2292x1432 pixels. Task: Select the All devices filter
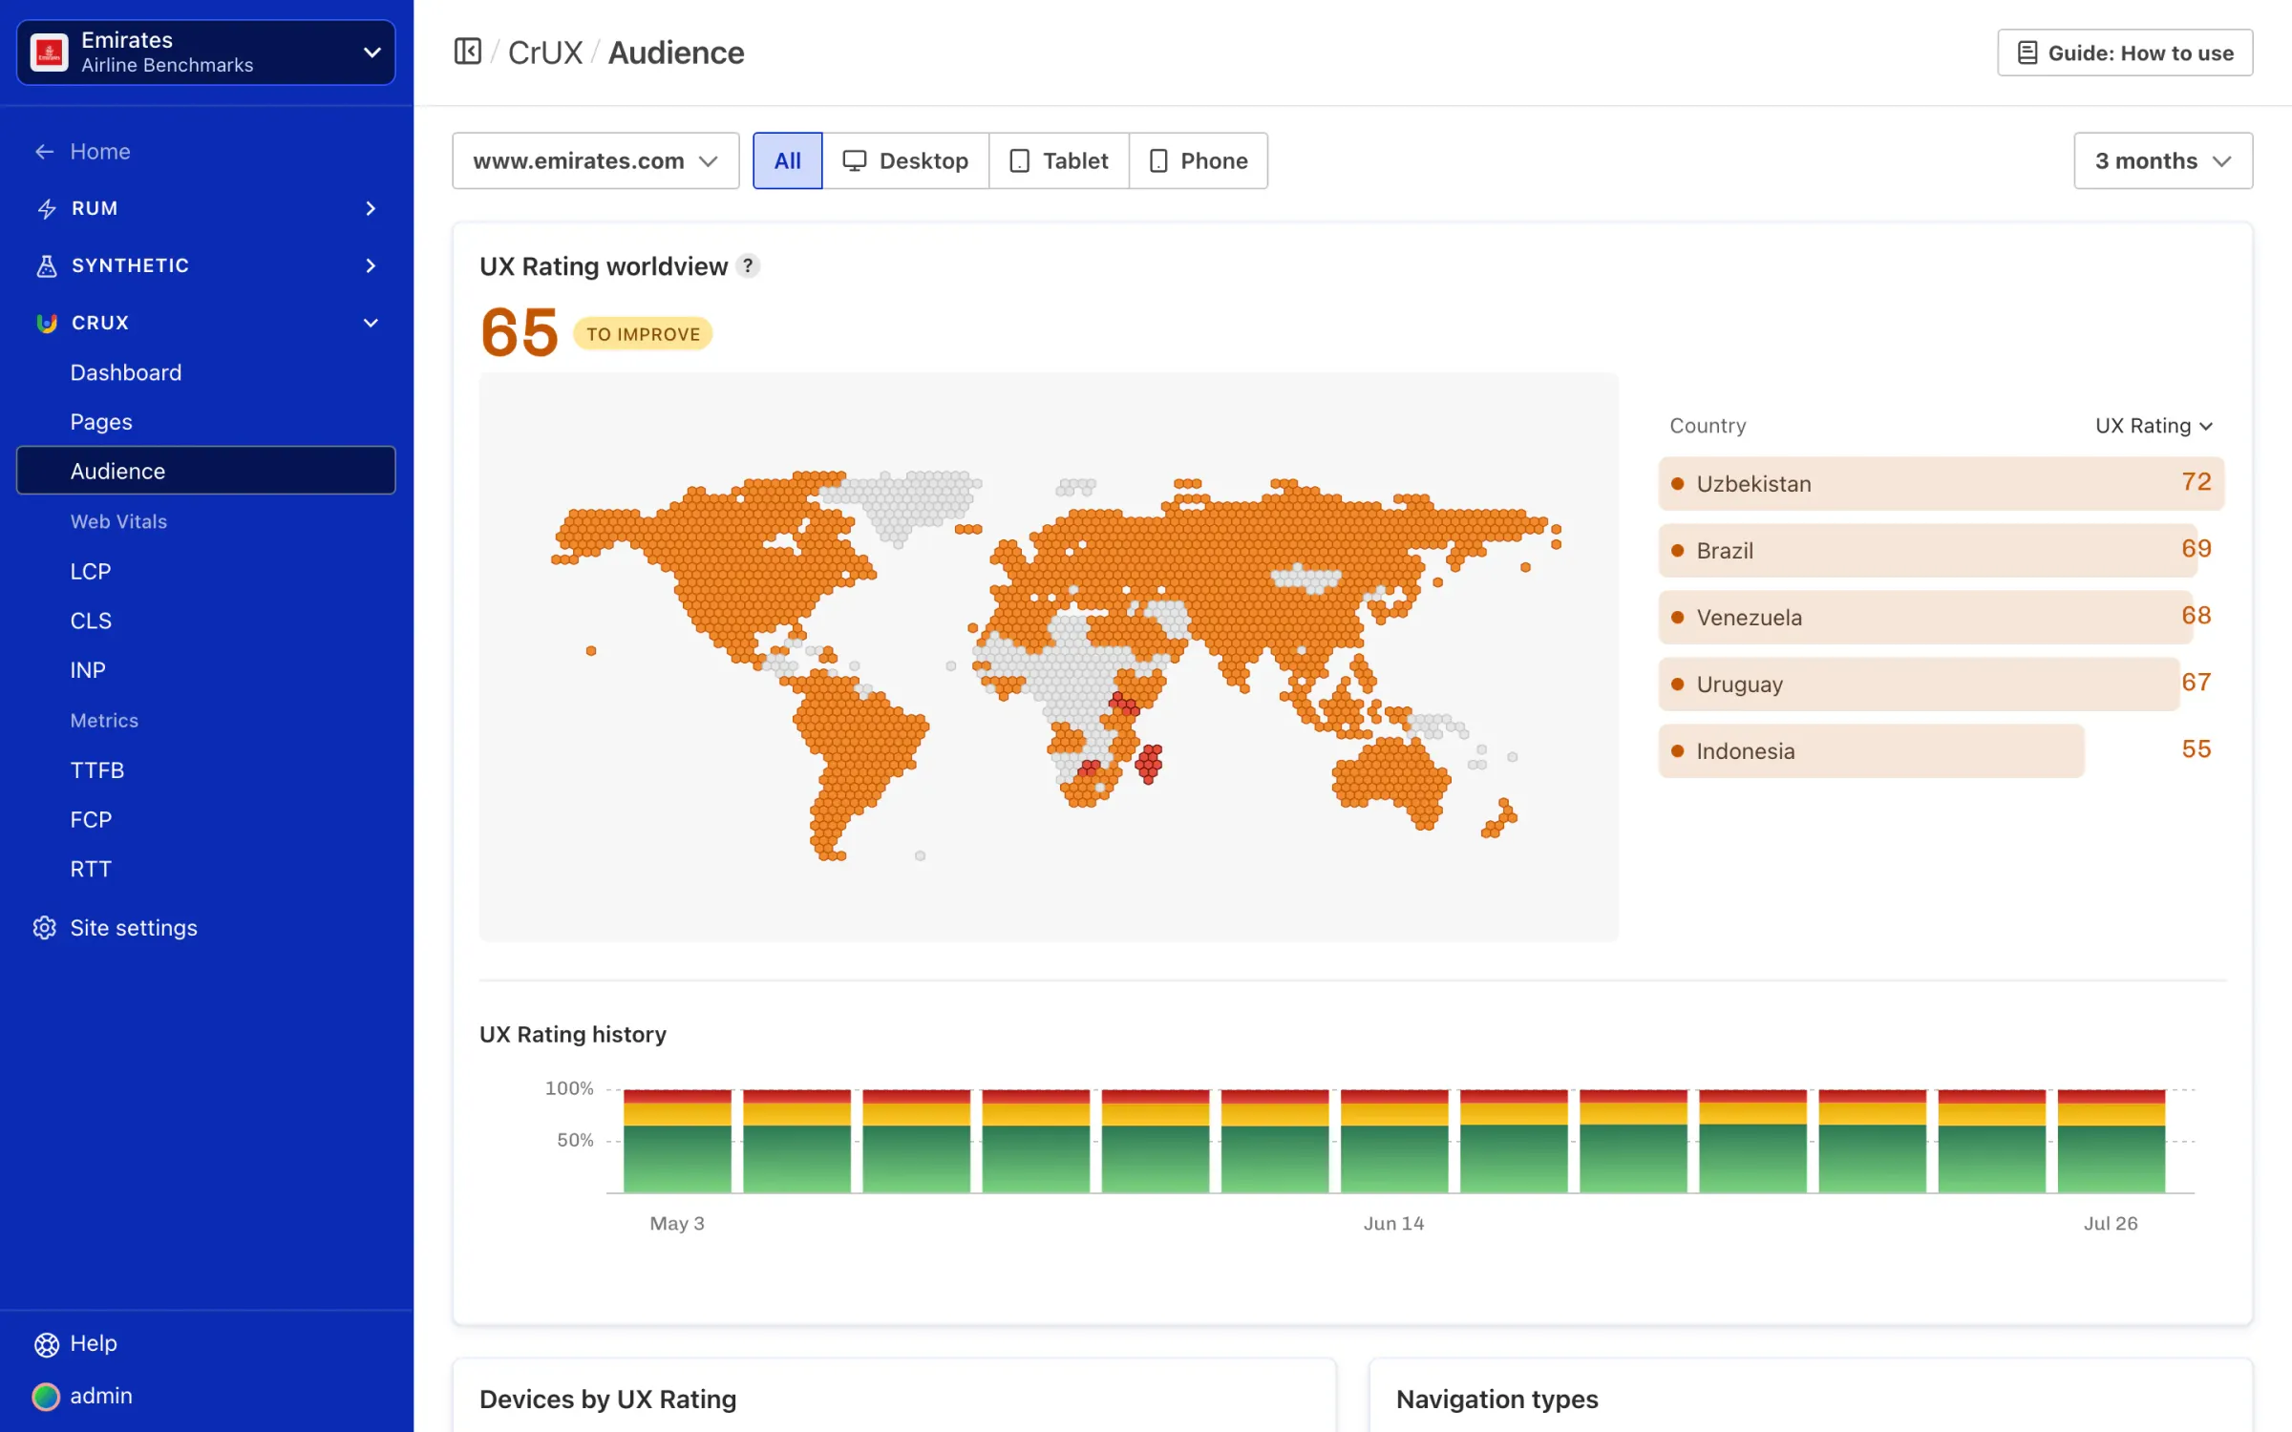click(787, 160)
